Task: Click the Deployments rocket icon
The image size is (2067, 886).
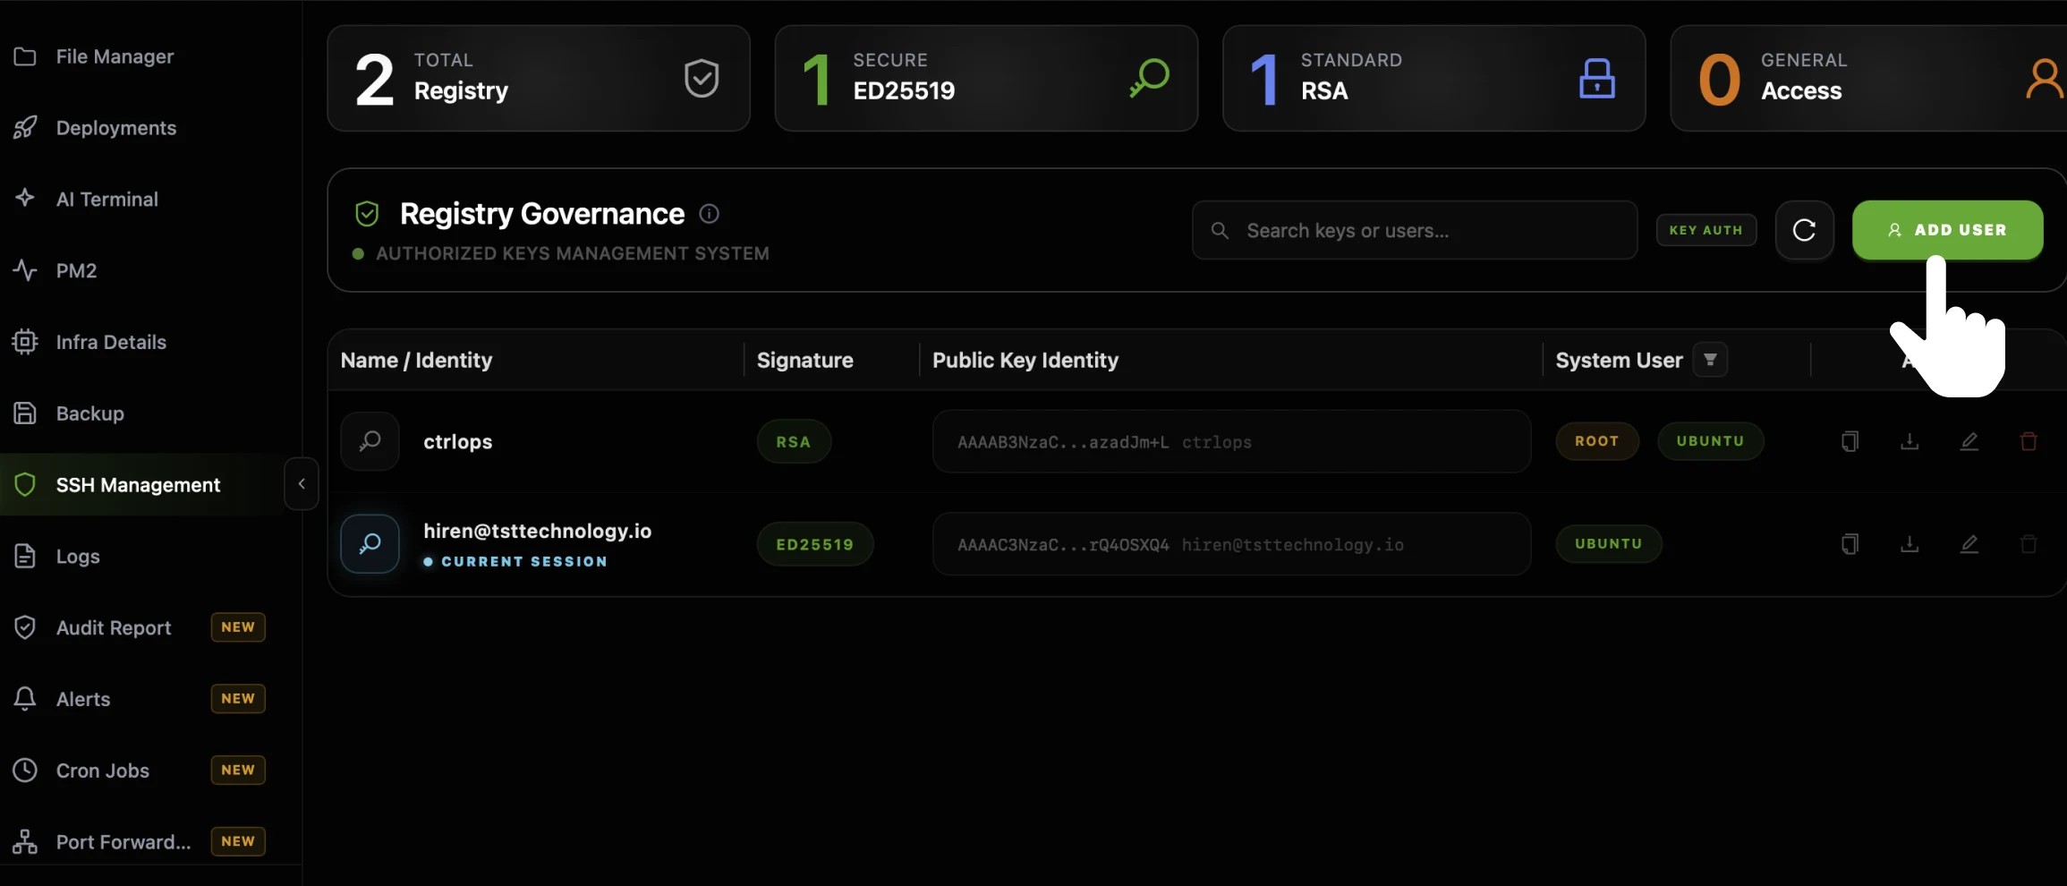Action: tap(25, 128)
